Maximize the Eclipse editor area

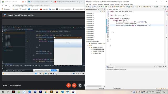166,9
